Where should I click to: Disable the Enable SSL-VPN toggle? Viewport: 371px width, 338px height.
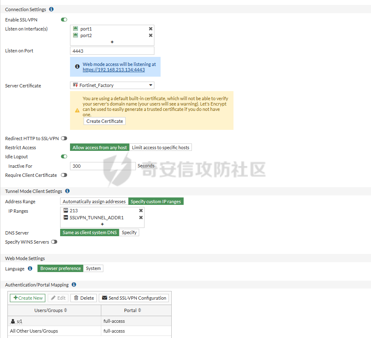pyautogui.click(x=64, y=19)
